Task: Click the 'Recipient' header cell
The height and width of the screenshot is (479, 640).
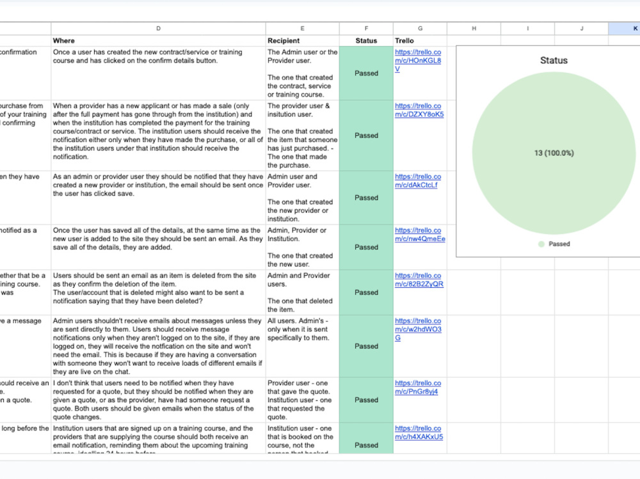Action: (x=303, y=41)
